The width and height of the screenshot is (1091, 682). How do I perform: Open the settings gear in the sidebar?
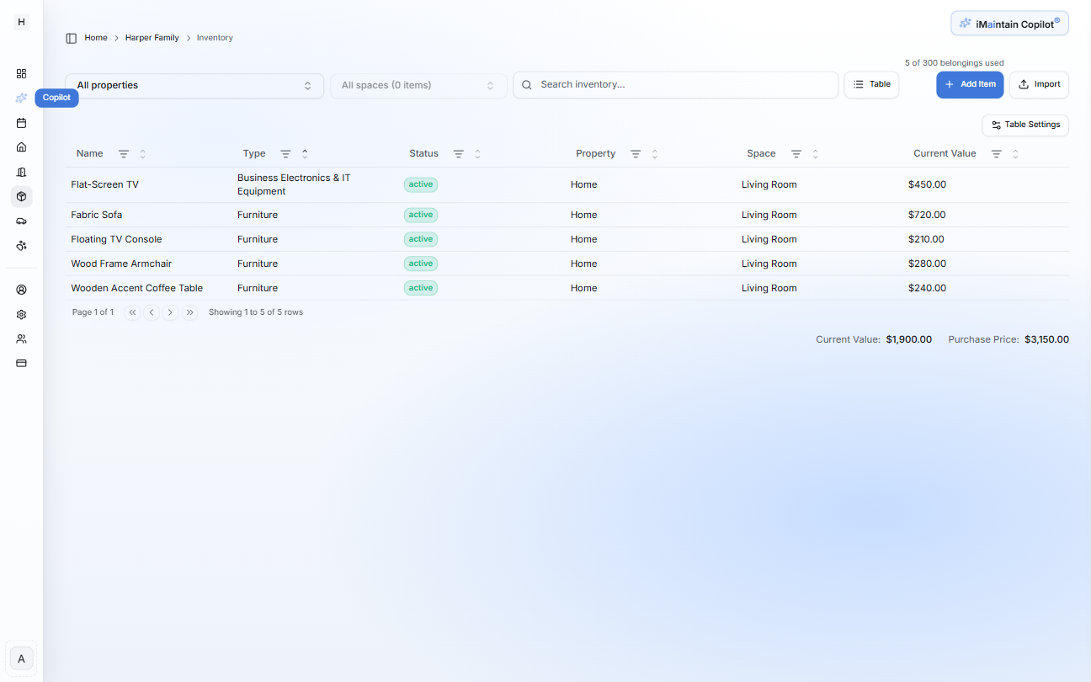coord(21,314)
